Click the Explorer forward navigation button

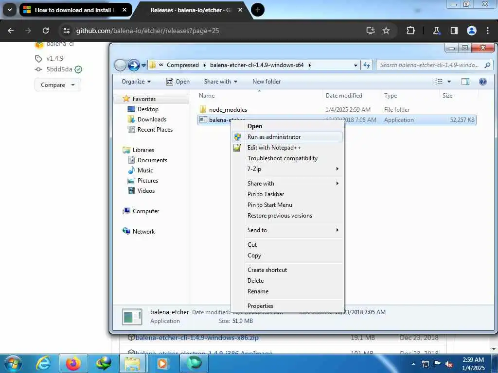[x=134, y=65]
